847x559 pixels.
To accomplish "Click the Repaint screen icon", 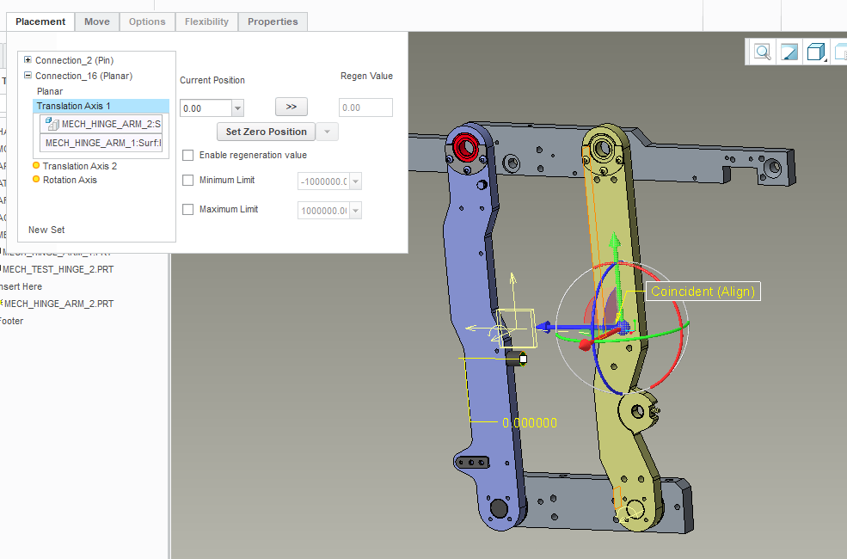I will [789, 52].
